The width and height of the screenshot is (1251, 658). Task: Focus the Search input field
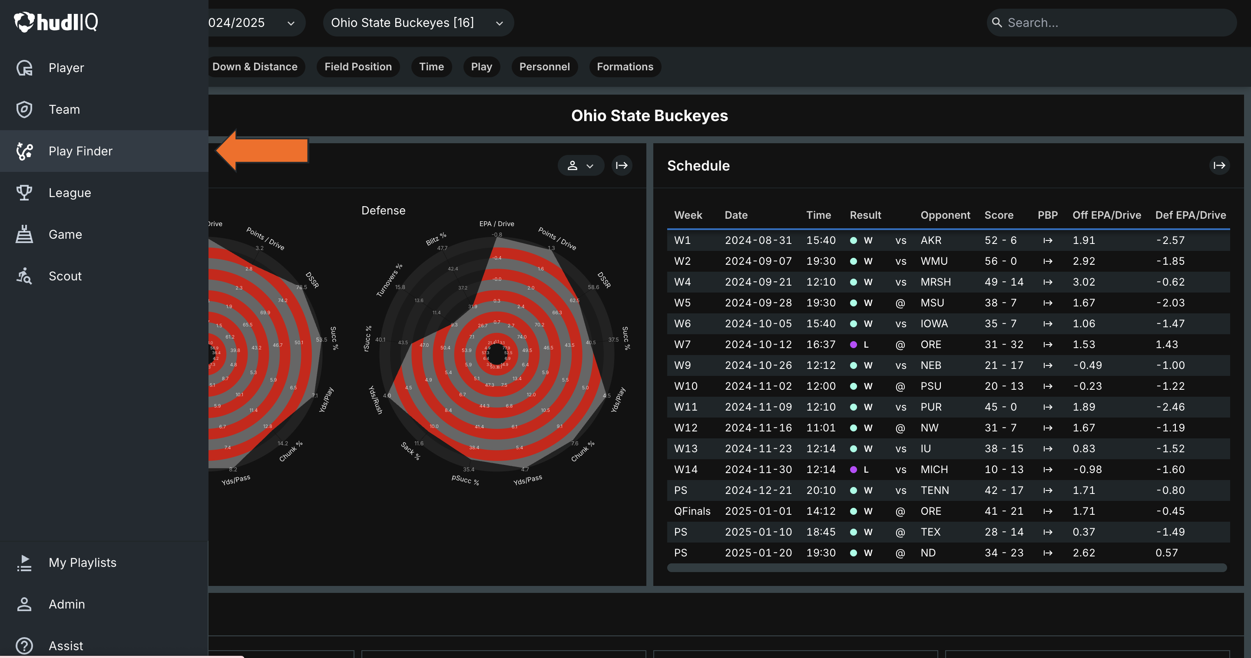pyautogui.click(x=1112, y=23)
